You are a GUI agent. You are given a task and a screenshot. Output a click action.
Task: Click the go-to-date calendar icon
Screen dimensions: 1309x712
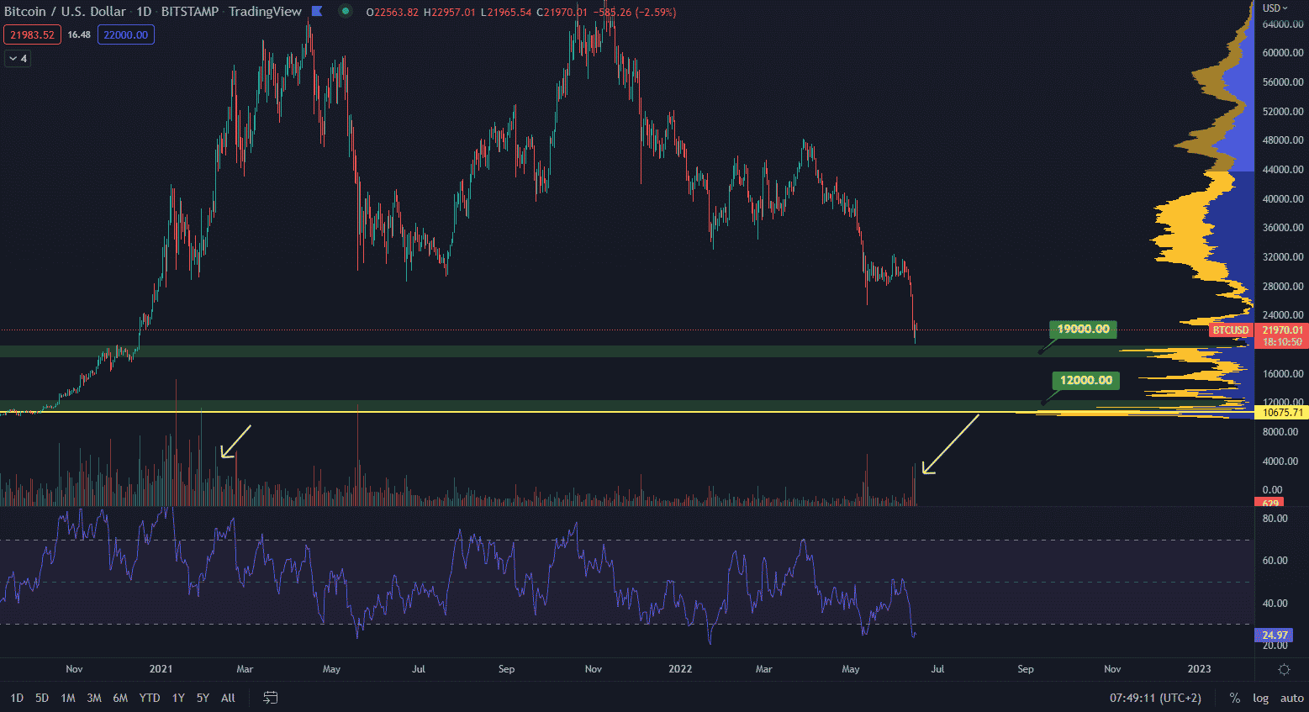[271, 698]
